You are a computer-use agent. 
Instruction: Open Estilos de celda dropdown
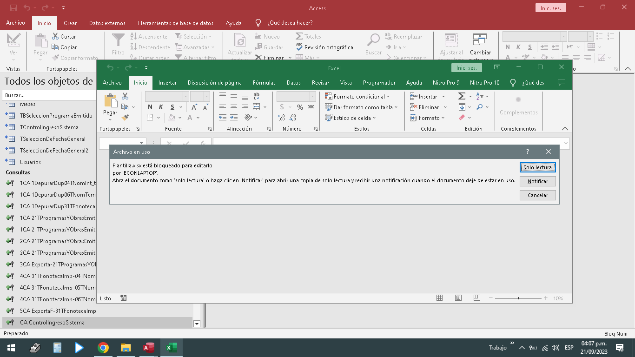(x=350, y=118)
